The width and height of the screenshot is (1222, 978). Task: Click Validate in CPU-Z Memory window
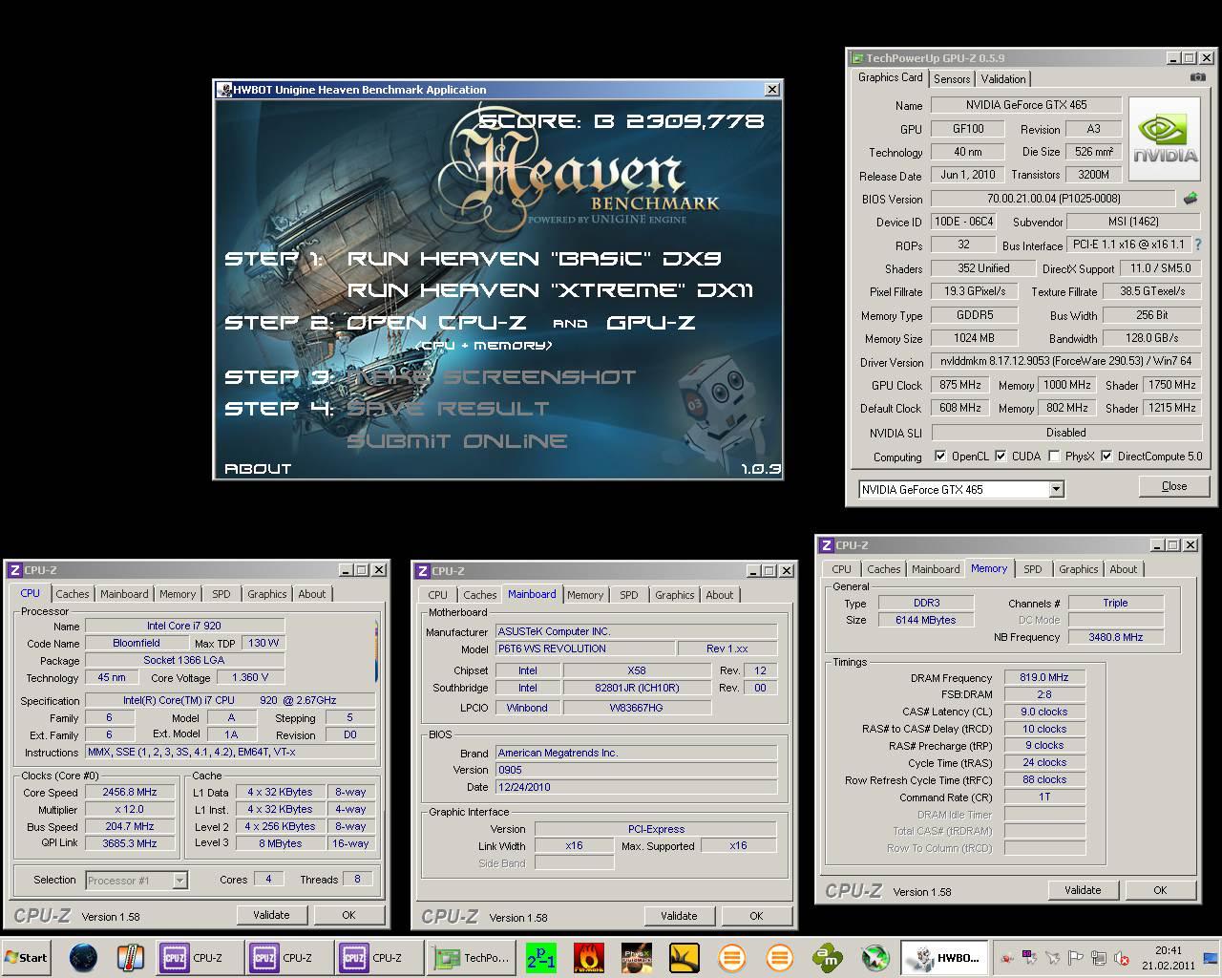(1083, 890)
